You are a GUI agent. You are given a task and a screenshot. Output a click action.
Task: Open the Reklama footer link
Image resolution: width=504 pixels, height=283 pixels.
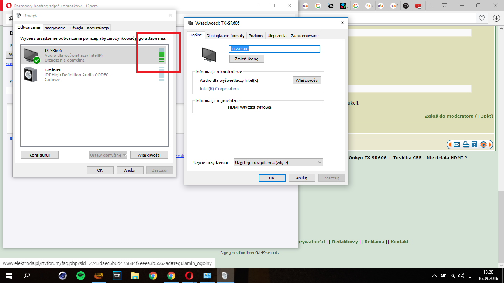click(374, 242)
